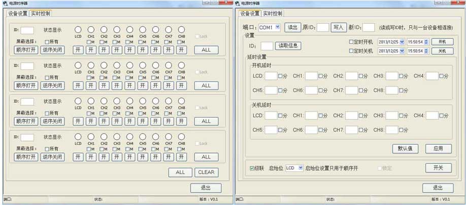Adjust the 定时关机 time spinner arrows
466x205 pixels.
tap(426, 51)
